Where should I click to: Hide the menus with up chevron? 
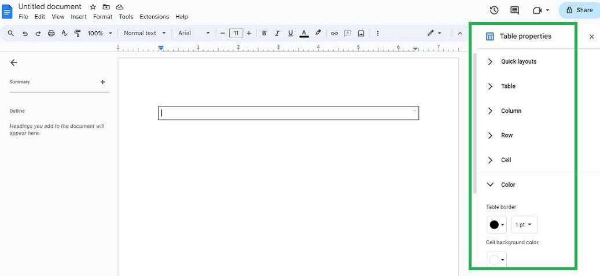pos(460,34)
